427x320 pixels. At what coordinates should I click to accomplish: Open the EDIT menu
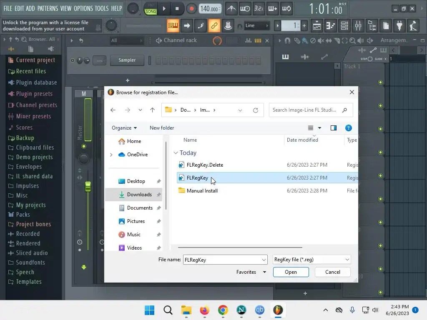(x=19, y=8)
